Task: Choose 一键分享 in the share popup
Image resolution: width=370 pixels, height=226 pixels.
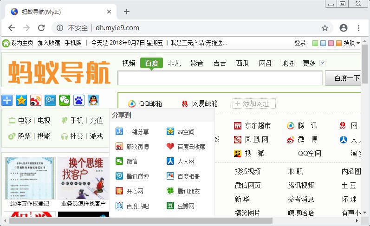Action: [x=132, y=132]
